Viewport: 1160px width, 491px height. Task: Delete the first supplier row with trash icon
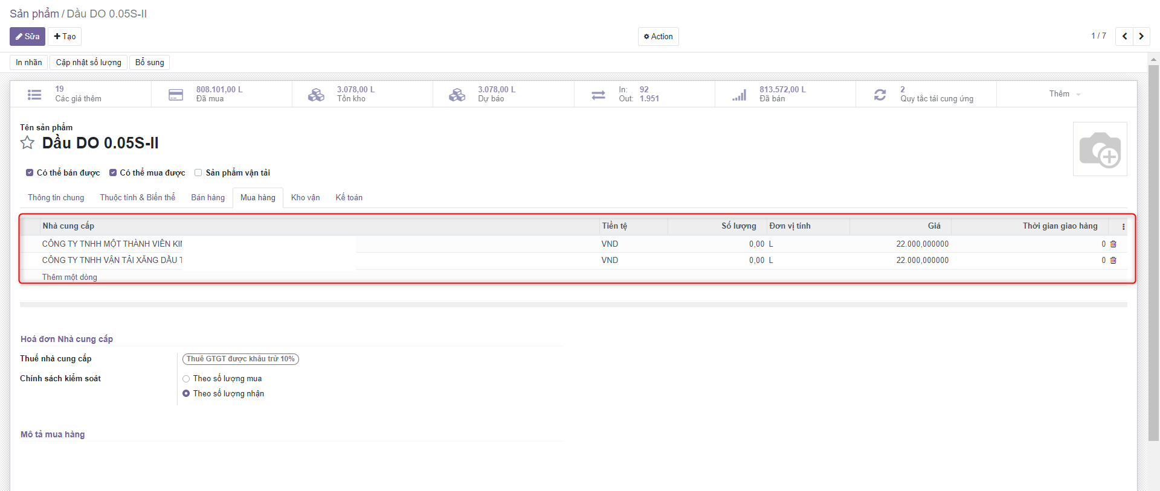pos(1113,244)
